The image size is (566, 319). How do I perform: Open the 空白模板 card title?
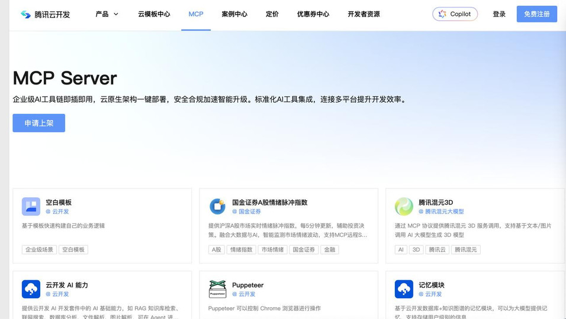point(59,203)
